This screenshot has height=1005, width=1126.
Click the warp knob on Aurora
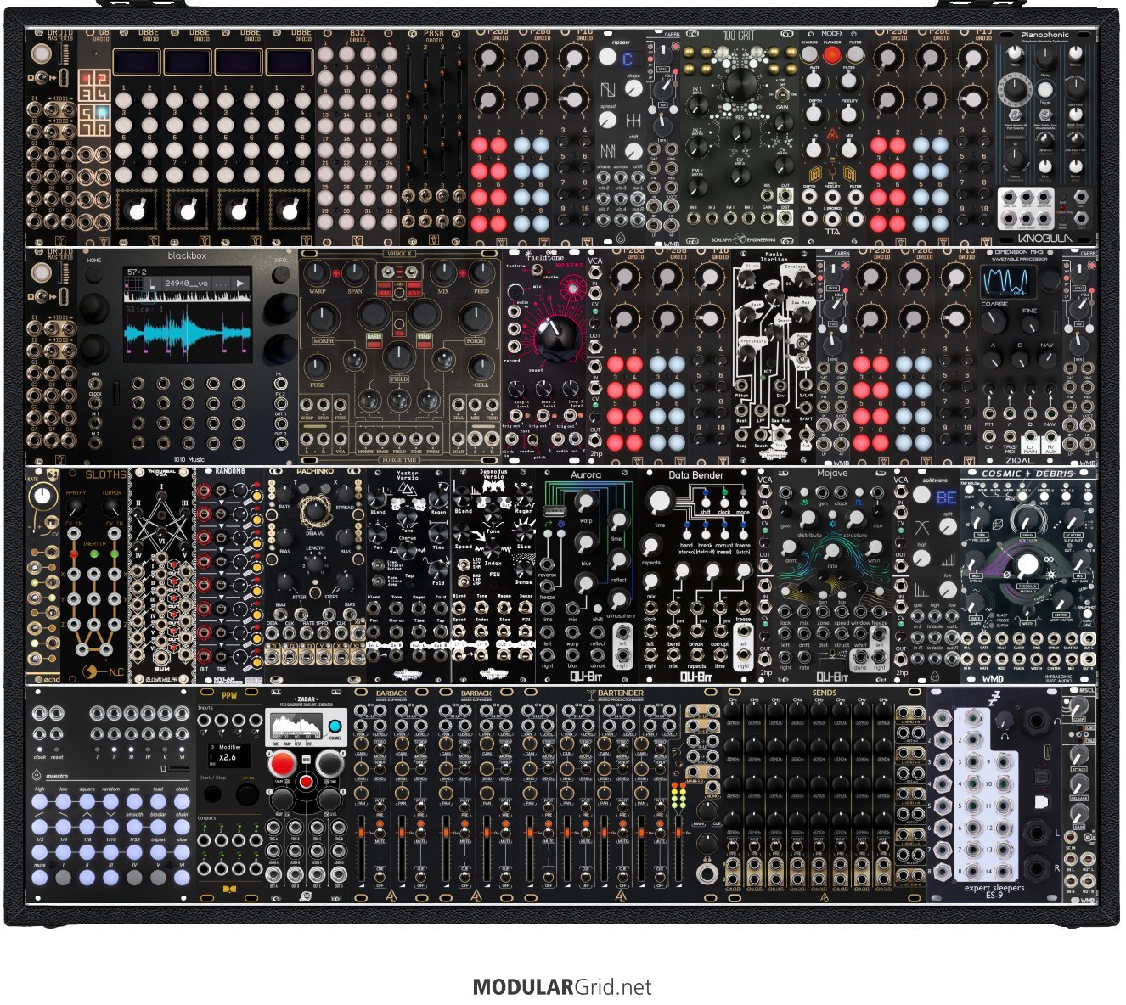click(x=586, y=501)
